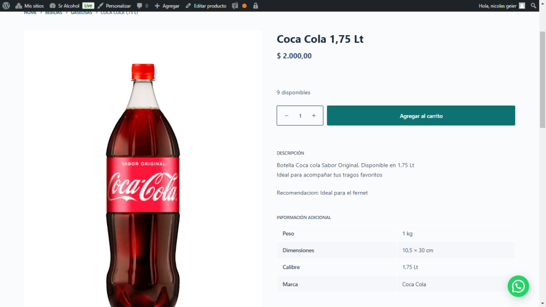Increase quantity with plus button
The height and width of the screenshot is (307, 546).
[314, 116]
